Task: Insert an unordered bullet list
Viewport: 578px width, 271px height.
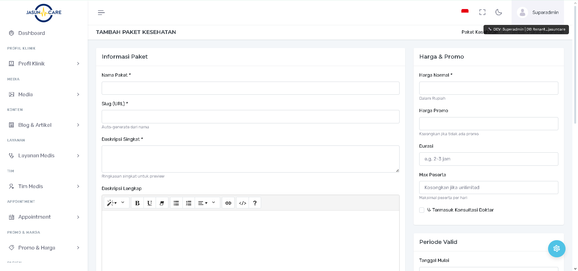Action: (176, 203)
